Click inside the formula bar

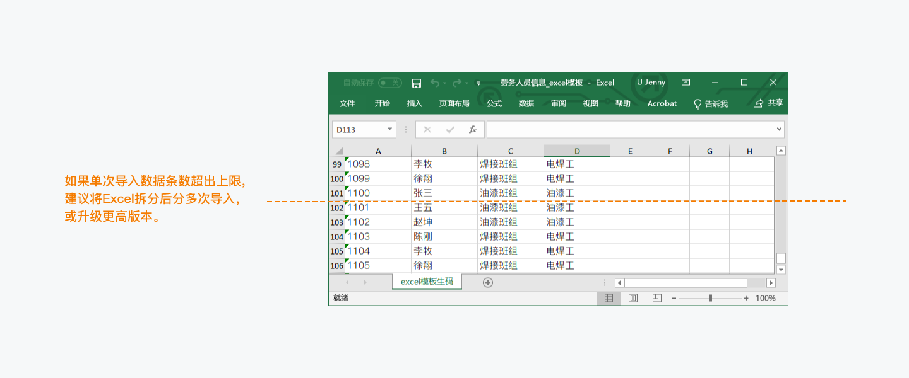tap(631, 130)
